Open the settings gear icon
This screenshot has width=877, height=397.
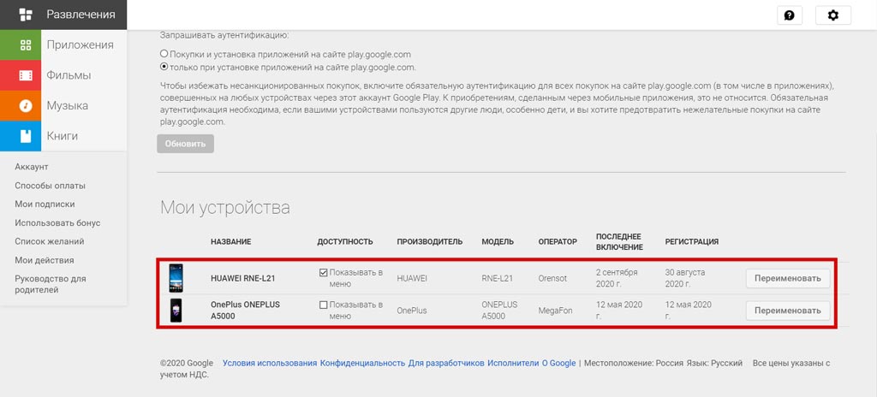click(x=832, y=15)
